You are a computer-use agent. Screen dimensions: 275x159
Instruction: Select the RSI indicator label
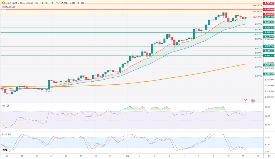coord(3,106)
